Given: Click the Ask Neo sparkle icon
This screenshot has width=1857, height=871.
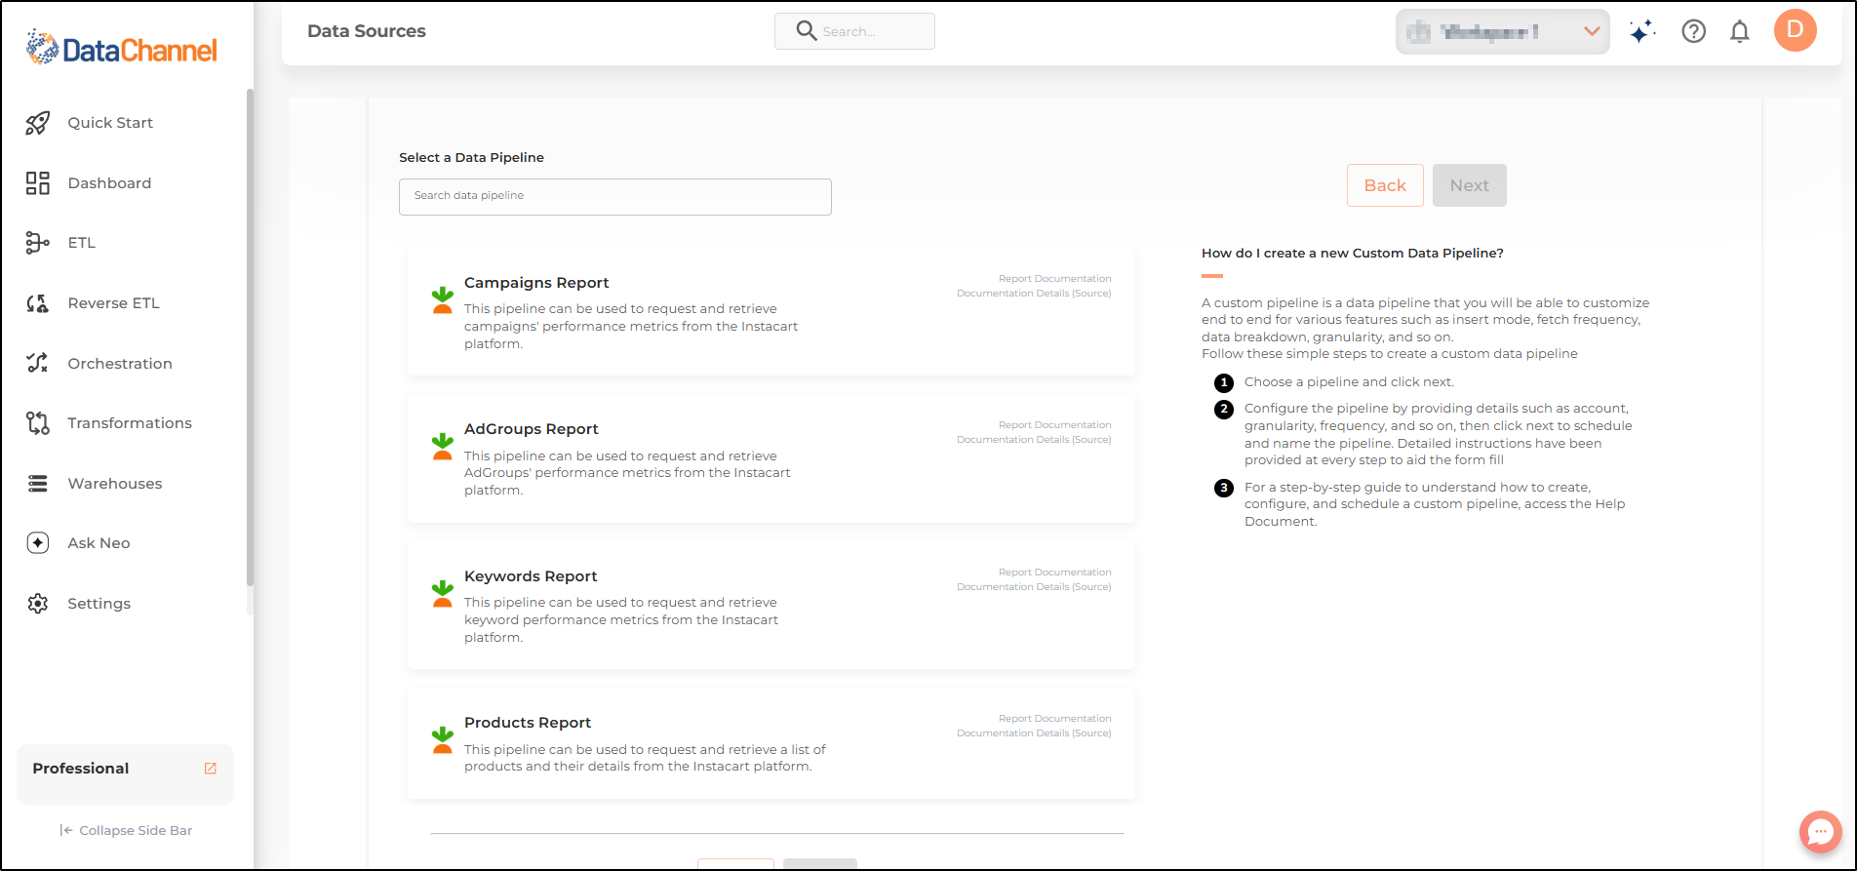Looking at the screenshot, I should point(38,543).
